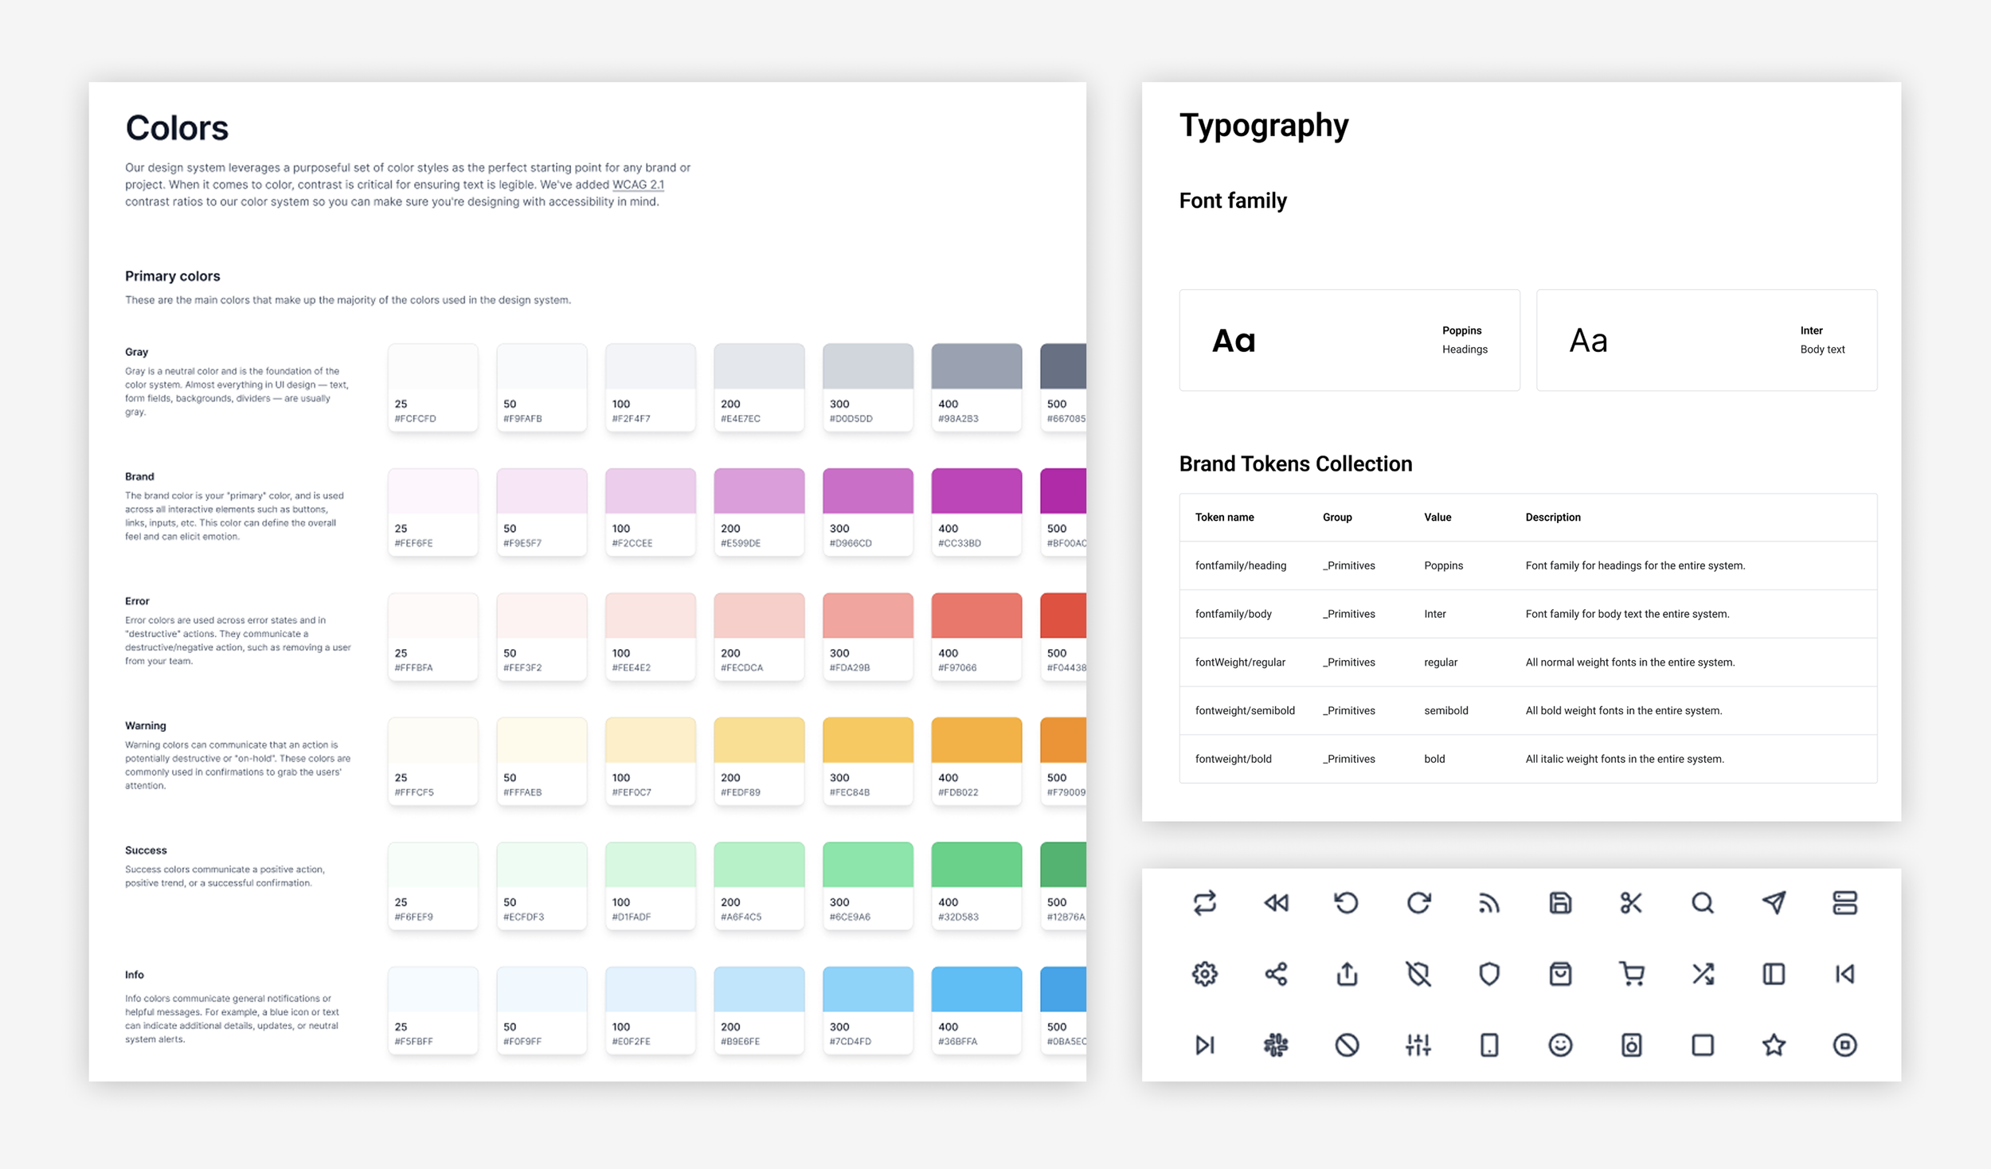Click the scissors cut icon
This screenshot has height=1169, width=1991.
(1630, 902)
